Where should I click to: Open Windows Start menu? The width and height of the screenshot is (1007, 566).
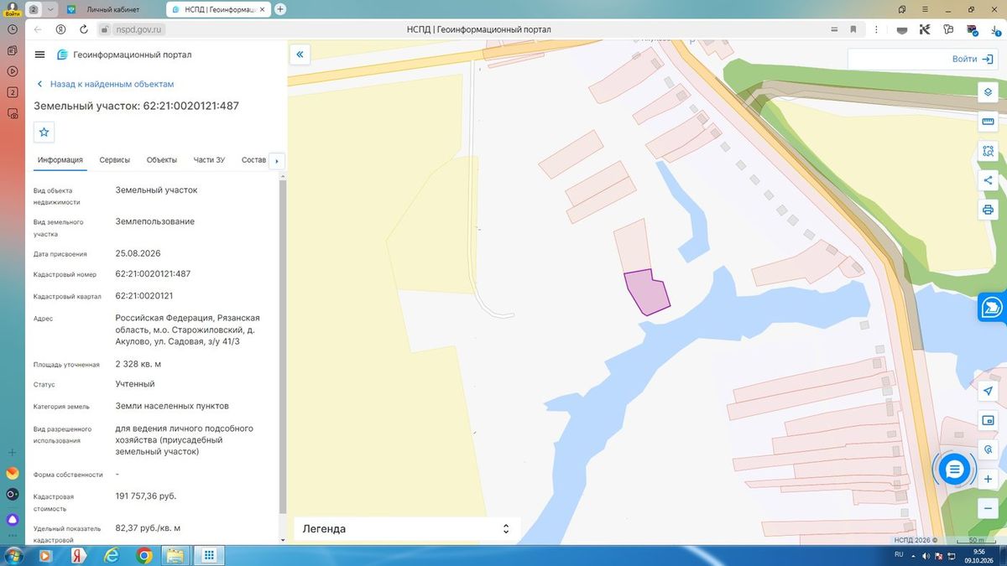pos(13,555)
